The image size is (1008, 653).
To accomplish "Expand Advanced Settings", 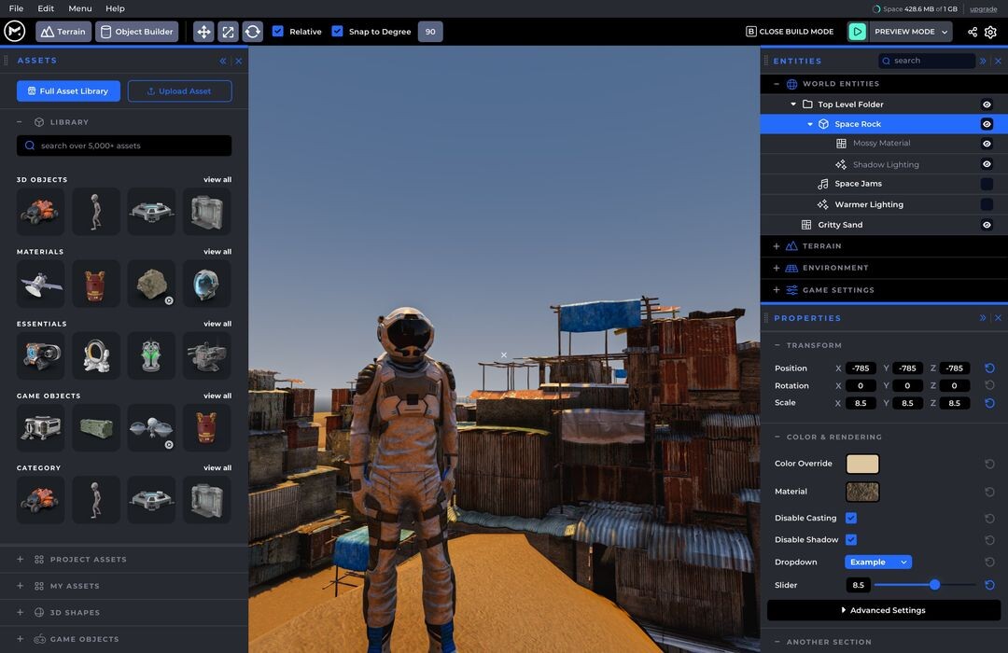I will (883, 610).
